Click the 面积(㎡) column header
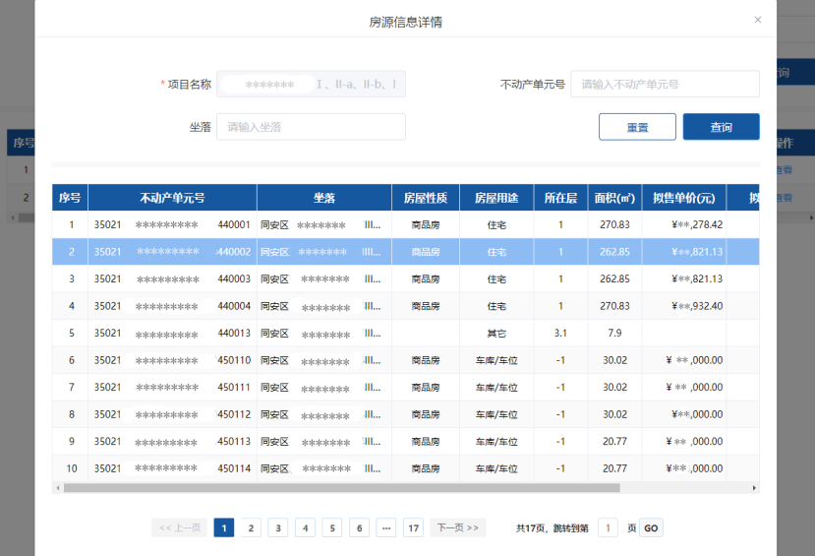 (x=614, y=198)
